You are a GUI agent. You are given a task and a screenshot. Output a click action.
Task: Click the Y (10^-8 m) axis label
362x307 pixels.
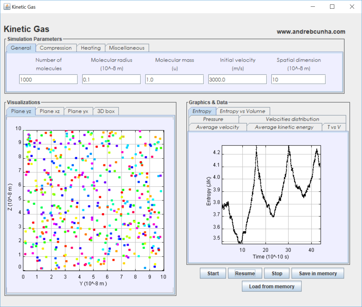(93, 284)
